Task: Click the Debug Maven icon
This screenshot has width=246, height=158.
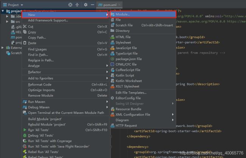Action: pyautogui.click(x=25, y=107)
